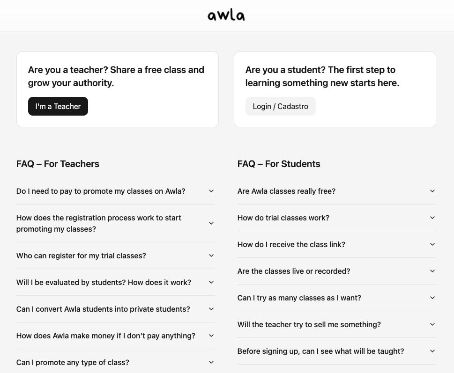
Task: Click the Login / Cadastro button
Action: click(280, 106)
